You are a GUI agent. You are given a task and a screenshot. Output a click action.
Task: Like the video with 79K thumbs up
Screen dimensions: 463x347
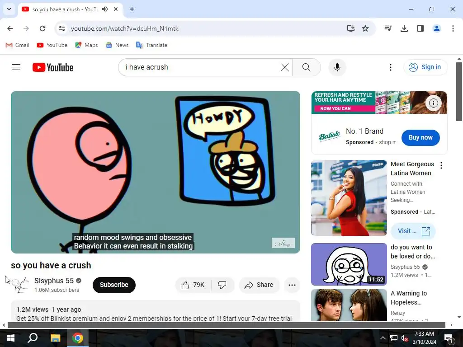193,285
